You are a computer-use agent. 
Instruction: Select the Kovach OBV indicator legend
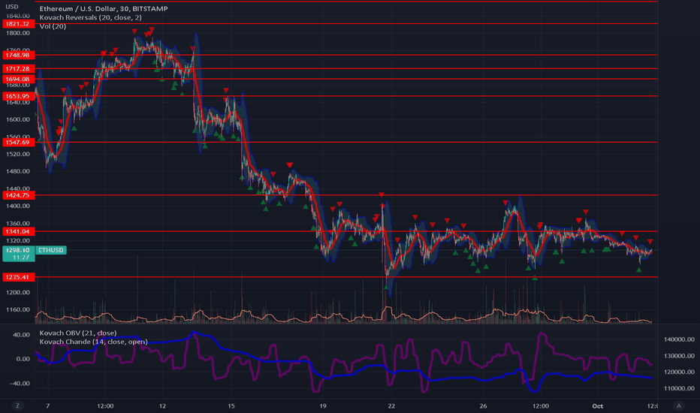[78, 333]
